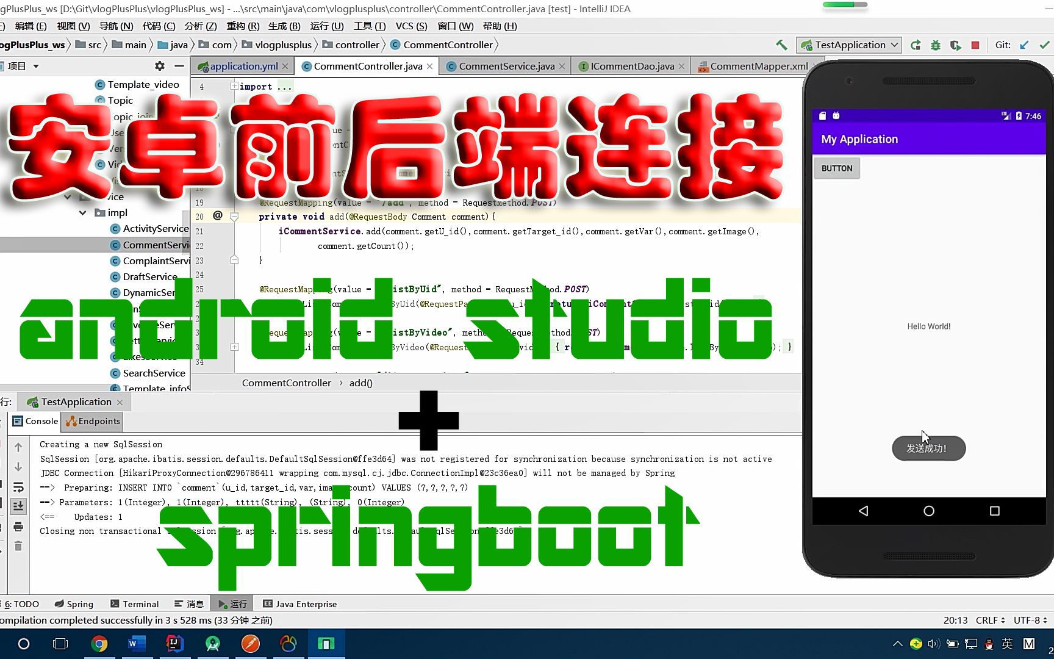Switch to the CommentService.java tab

point(506,67)
